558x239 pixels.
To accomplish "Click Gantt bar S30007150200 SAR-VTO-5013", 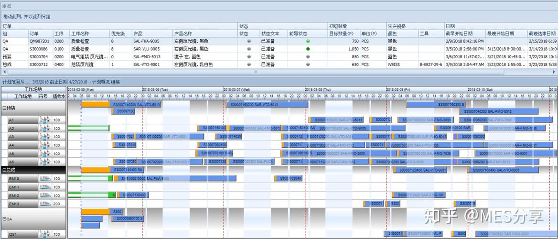I will pyautogui.click(x=267, y=105).
